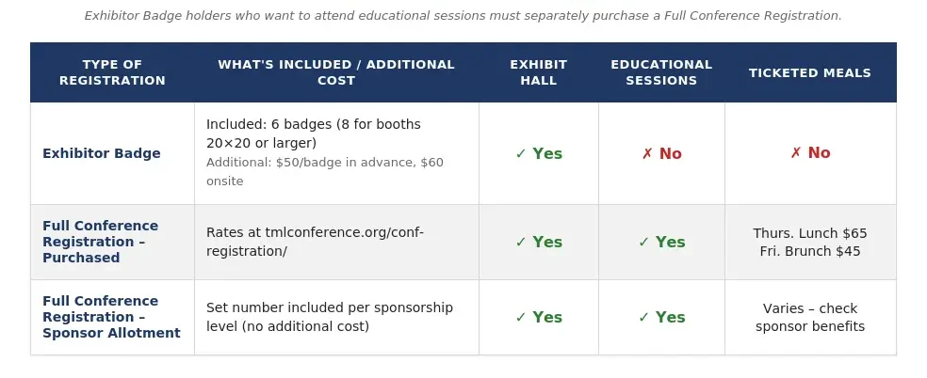The height and width of the screenshot is (378, 927).
Task: Click the Thurs. Lunch $65 meal text
Action: (x=810, y=233)
